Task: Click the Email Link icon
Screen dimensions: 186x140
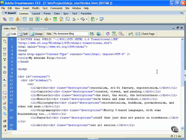Action: point(11,19)
